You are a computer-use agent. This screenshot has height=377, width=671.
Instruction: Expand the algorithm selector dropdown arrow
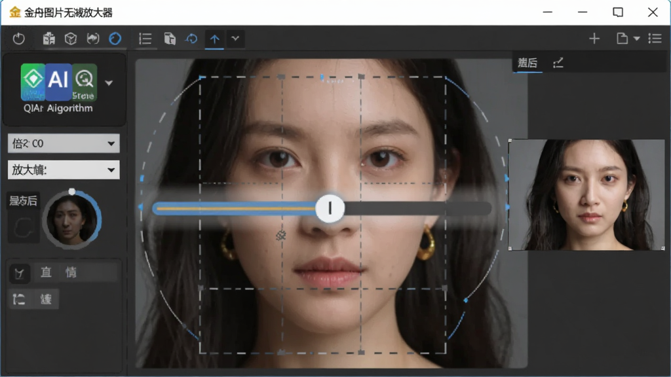109,82
